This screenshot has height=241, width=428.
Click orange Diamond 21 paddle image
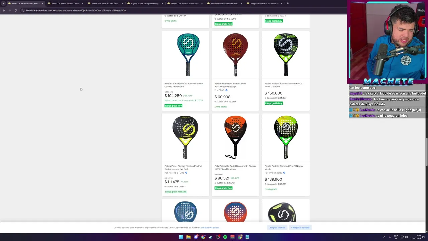pyautogui.click(x=235, y=137)
